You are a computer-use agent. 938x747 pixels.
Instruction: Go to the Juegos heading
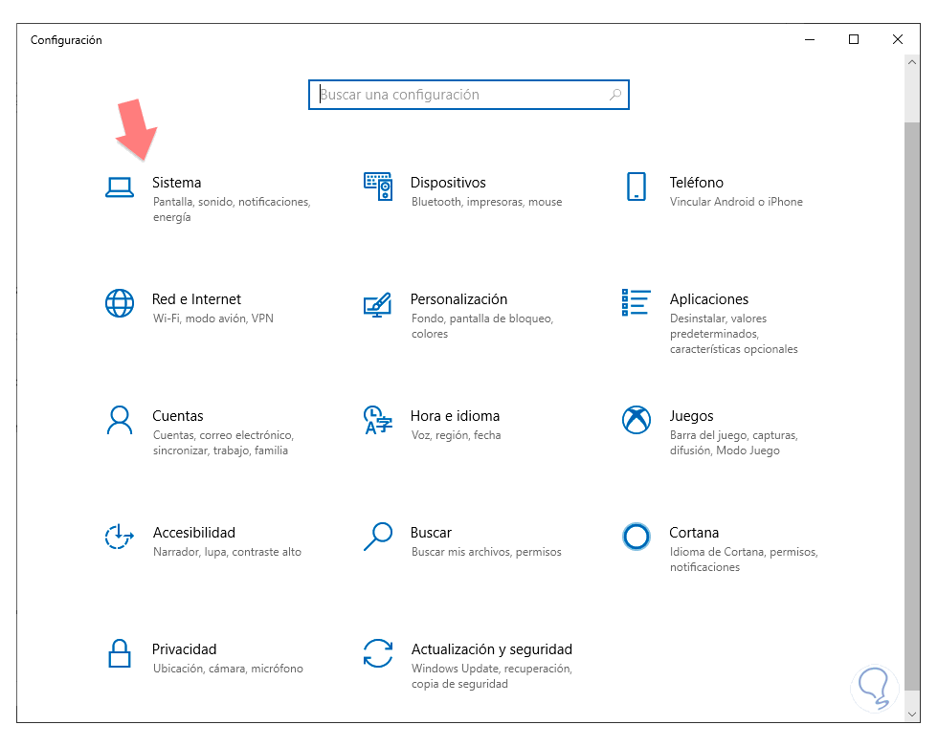coord(691,416)
